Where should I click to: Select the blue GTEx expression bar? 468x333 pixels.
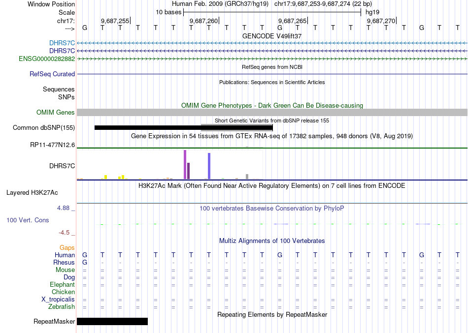209,166
